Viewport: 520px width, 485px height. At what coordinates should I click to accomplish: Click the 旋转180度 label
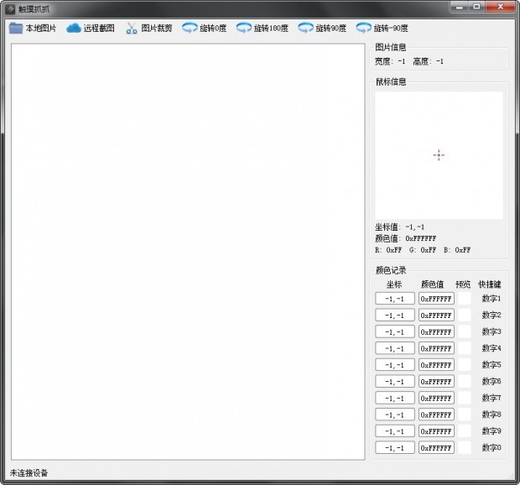[271, 29]
